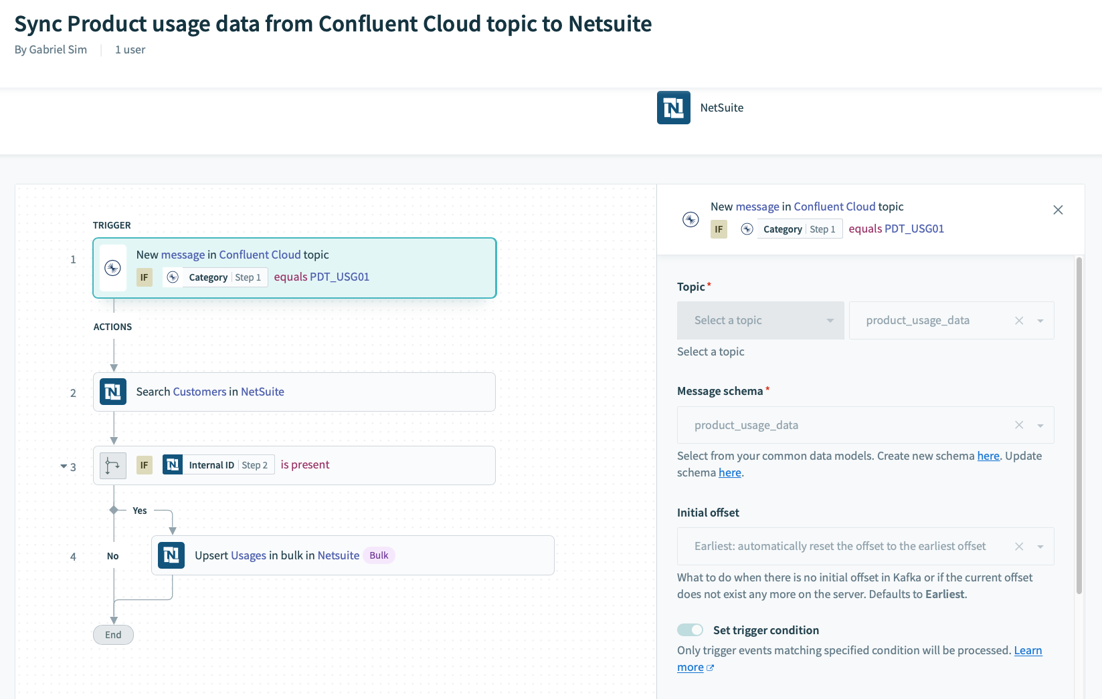
Task: Click IF badge on step 3 condition
Action: click(x=145, y=465)
